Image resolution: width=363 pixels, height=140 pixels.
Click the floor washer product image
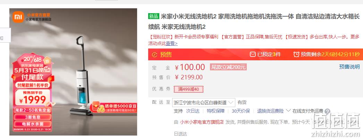[73, 72]
